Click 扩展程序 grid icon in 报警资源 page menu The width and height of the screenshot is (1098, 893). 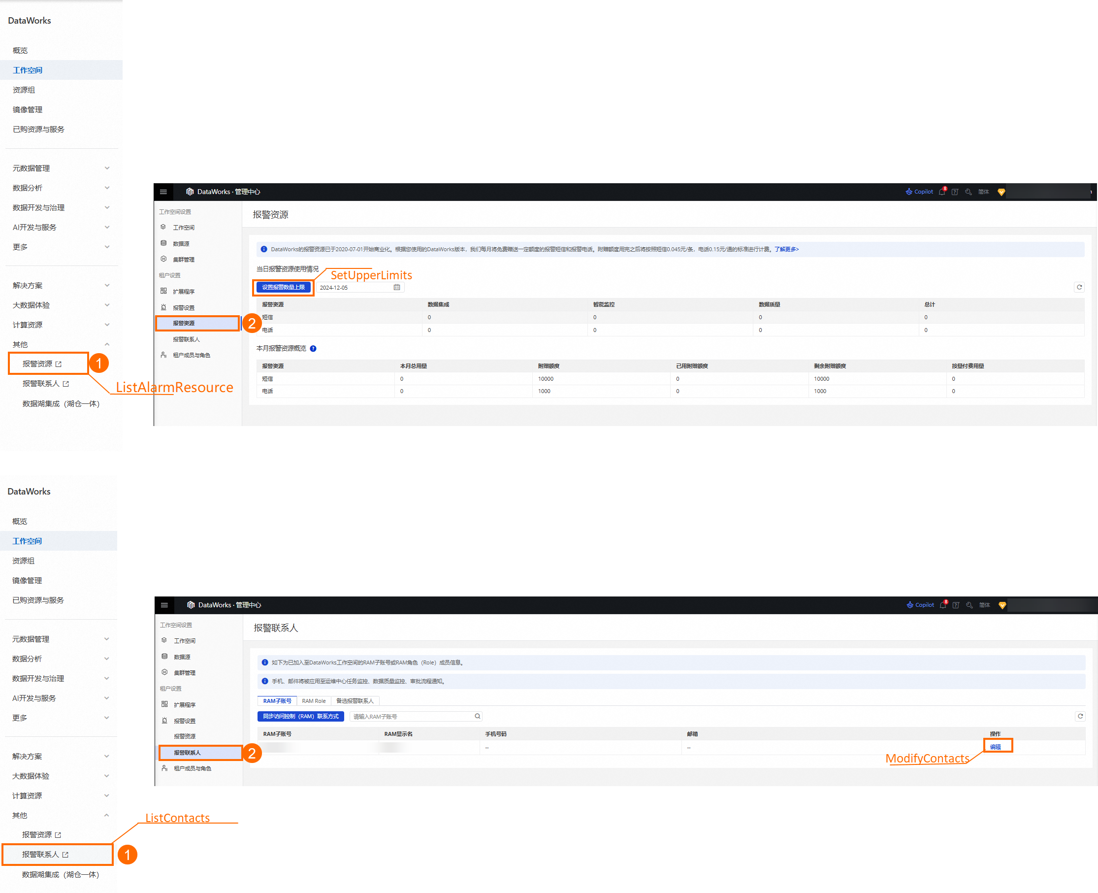pos(163,291)
